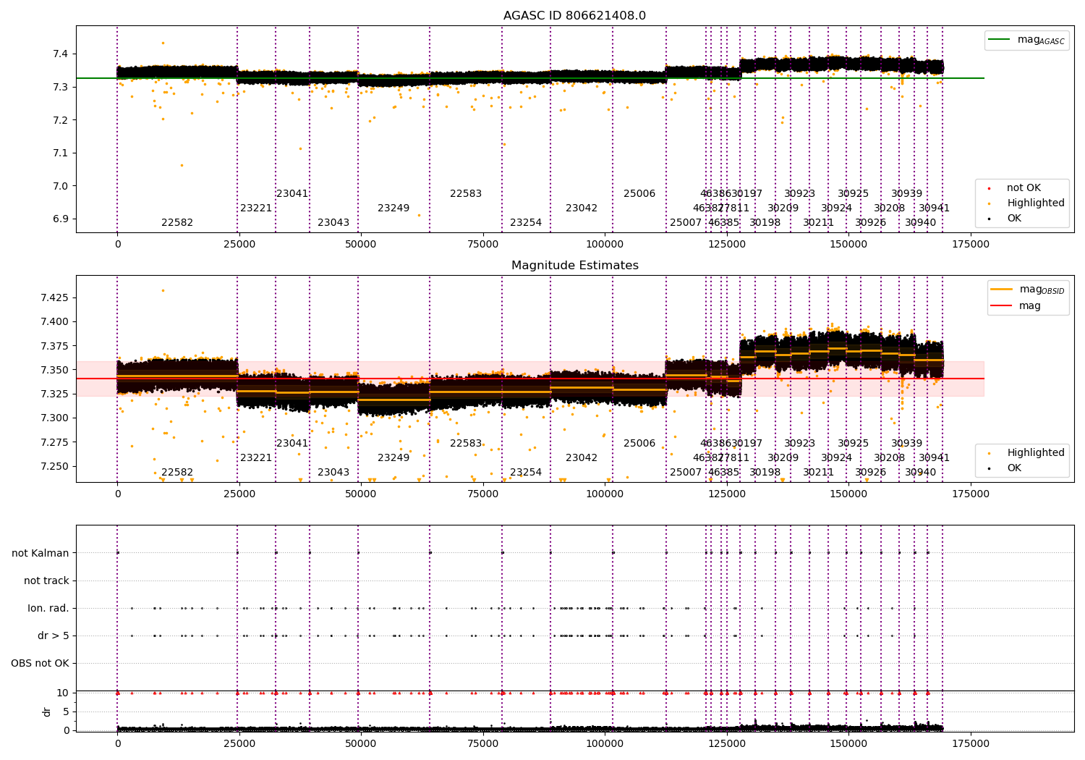Viewport: 1085px width, 760px height.
Task: Click OBSID label 30940 in the middle panel
Action: click(x=921, y=473)
